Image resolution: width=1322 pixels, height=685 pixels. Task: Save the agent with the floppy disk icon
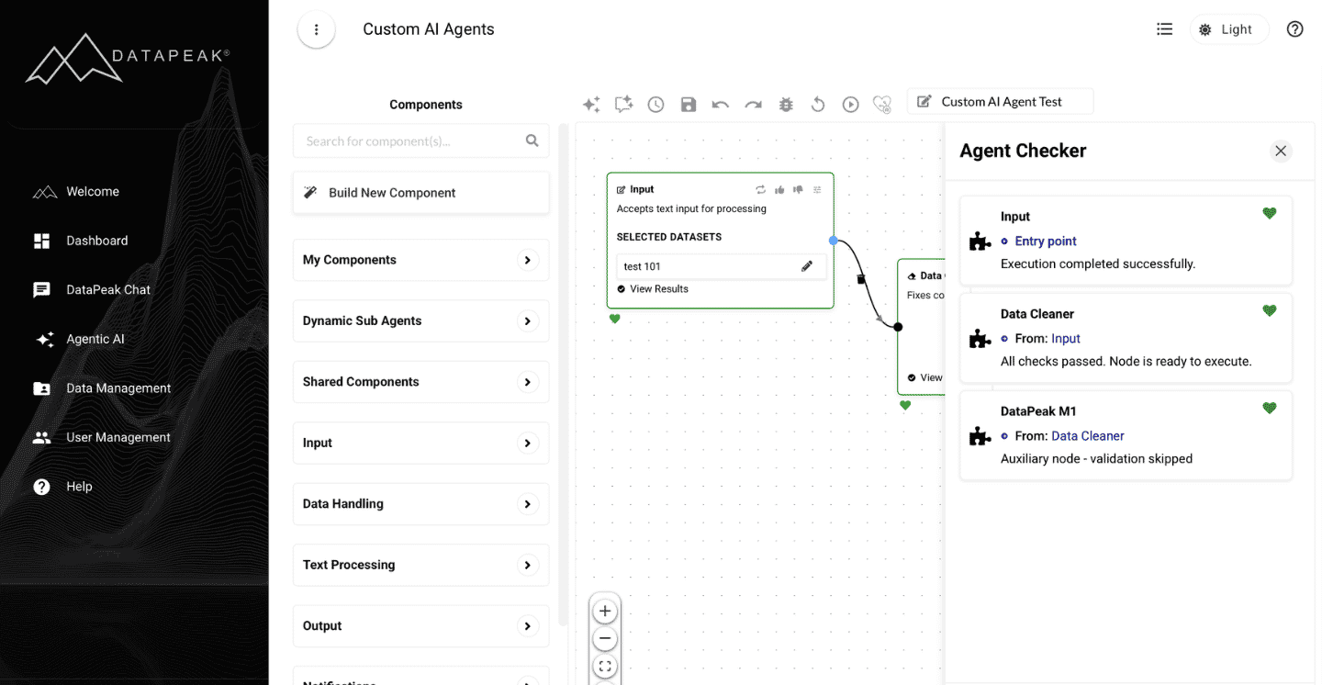pos(689,105)
